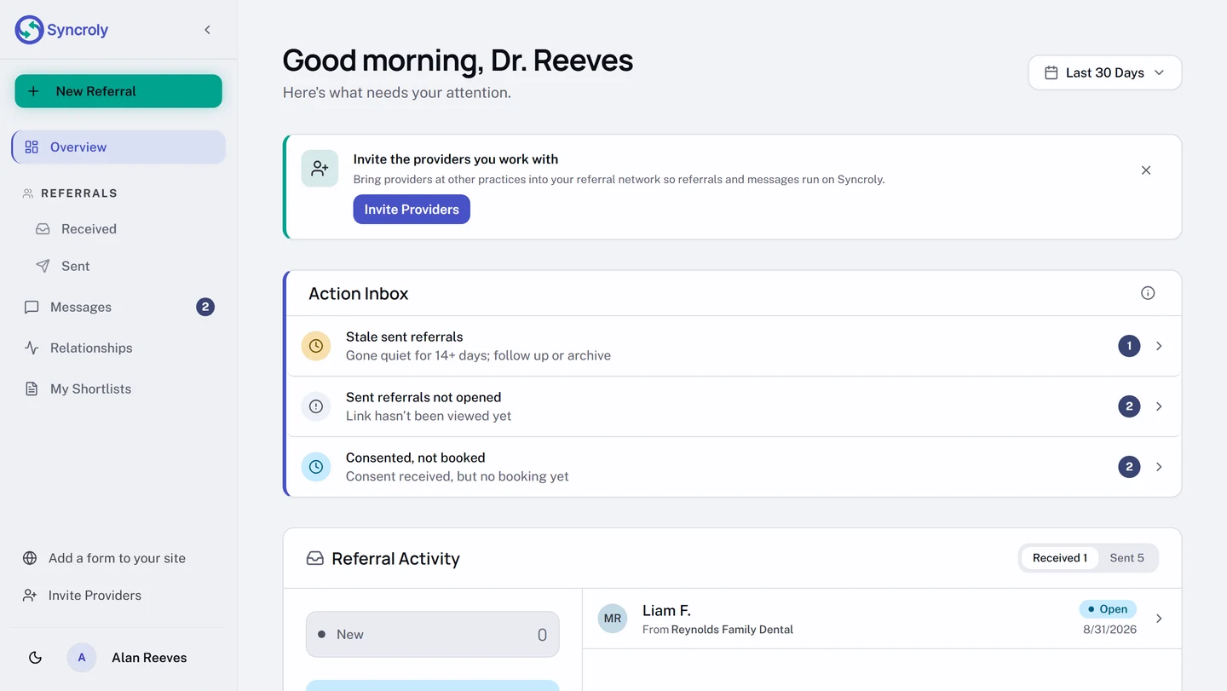Click the stale referrals count badge 1

click(1129, 346)
